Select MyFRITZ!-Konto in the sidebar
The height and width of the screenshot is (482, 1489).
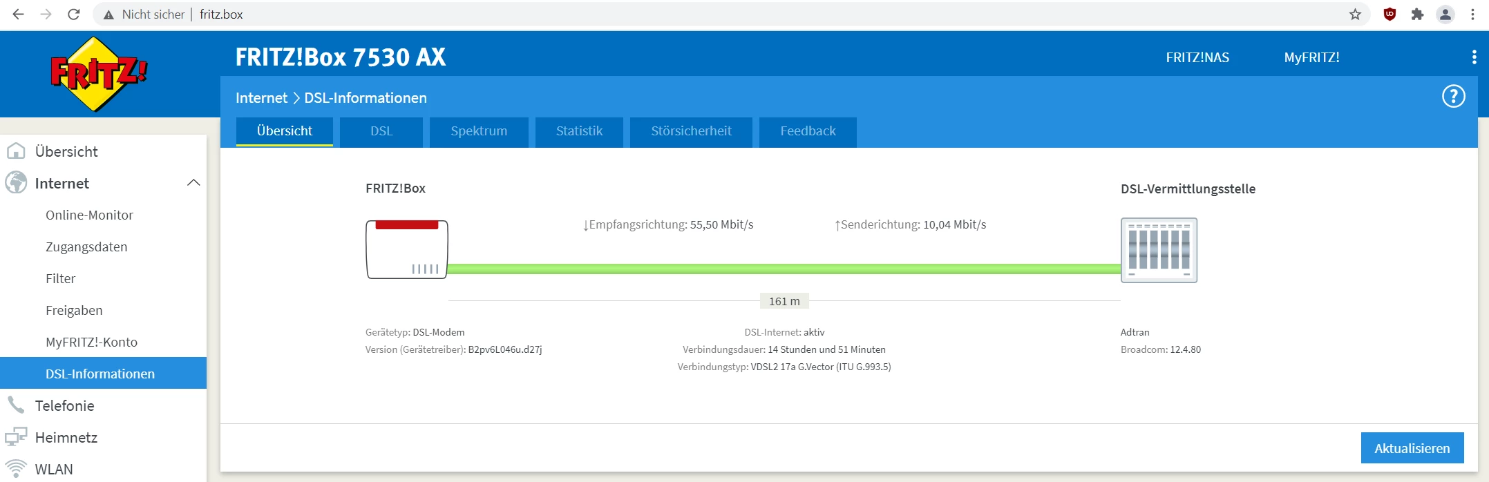point(104,342)
